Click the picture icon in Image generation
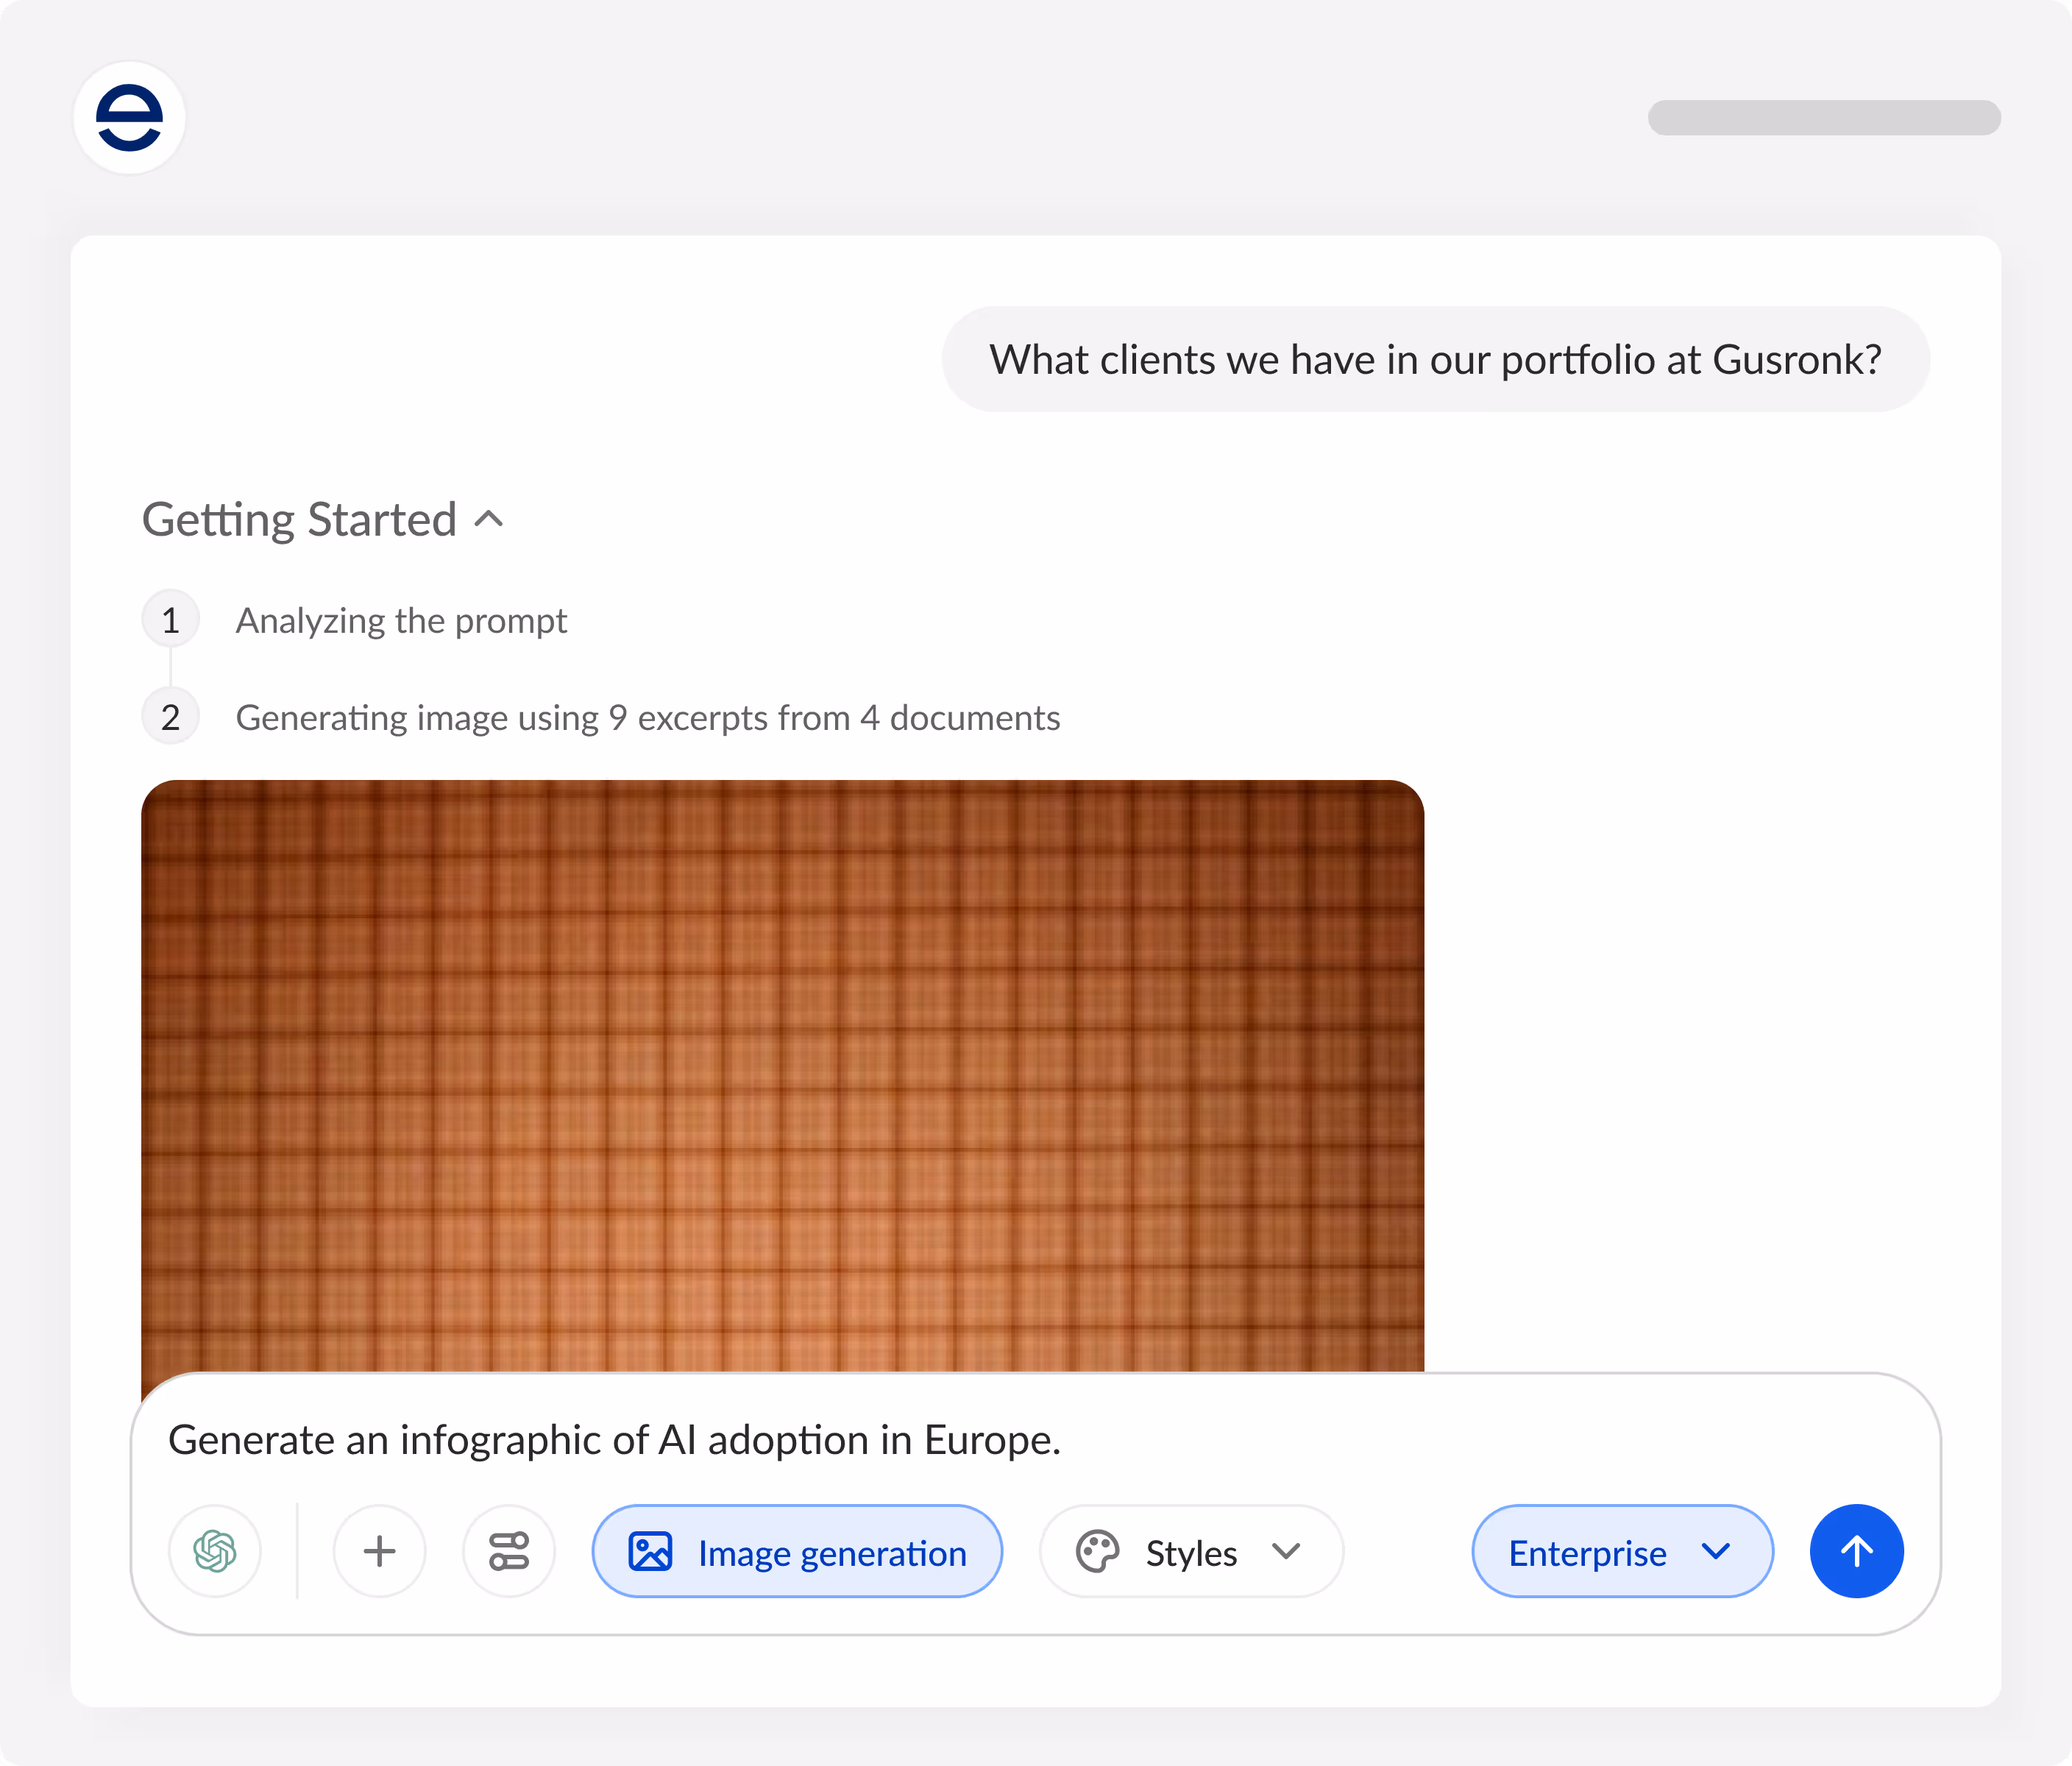The height and width of the screenshot is (1766, 2072). [x=650, y=1552]
